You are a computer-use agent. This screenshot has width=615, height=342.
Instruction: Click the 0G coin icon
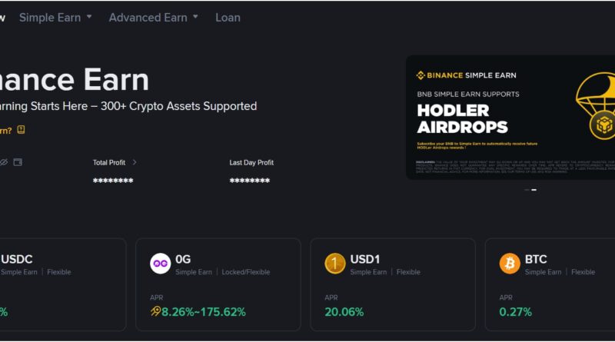point(160,264)
